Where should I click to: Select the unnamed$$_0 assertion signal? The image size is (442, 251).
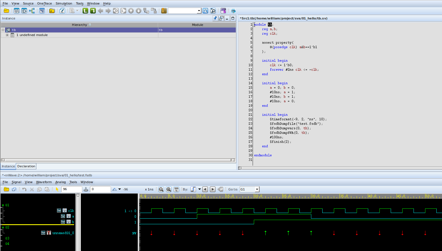coord(63,233)
